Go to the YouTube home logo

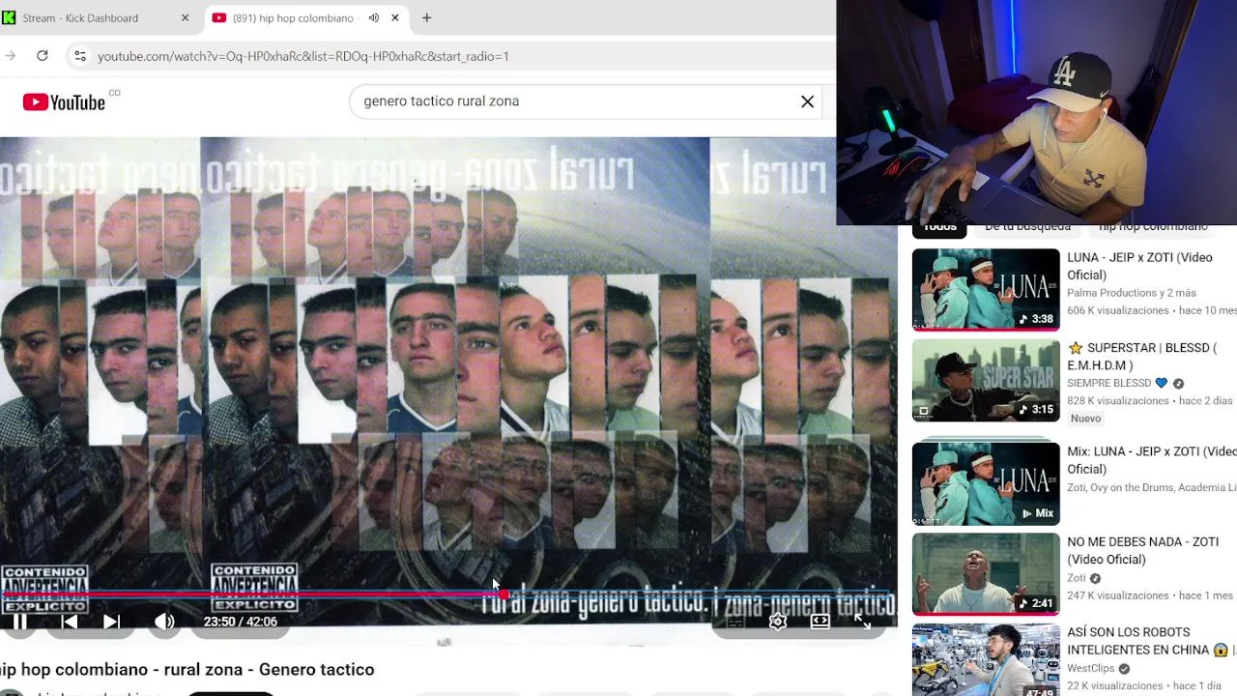[64, 101]
